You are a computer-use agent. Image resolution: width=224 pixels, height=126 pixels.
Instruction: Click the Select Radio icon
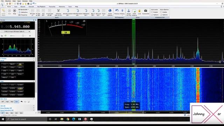[x=3, y=12]
